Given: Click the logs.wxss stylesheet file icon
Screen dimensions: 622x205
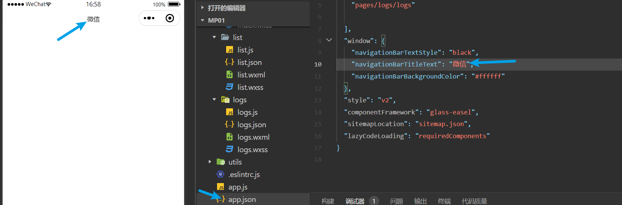Looking at the screenshot, I should click(230, 150).
